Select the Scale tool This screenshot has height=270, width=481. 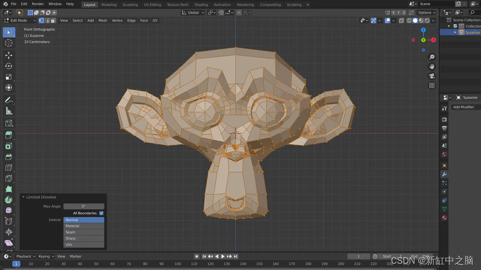tap(9, 77)
